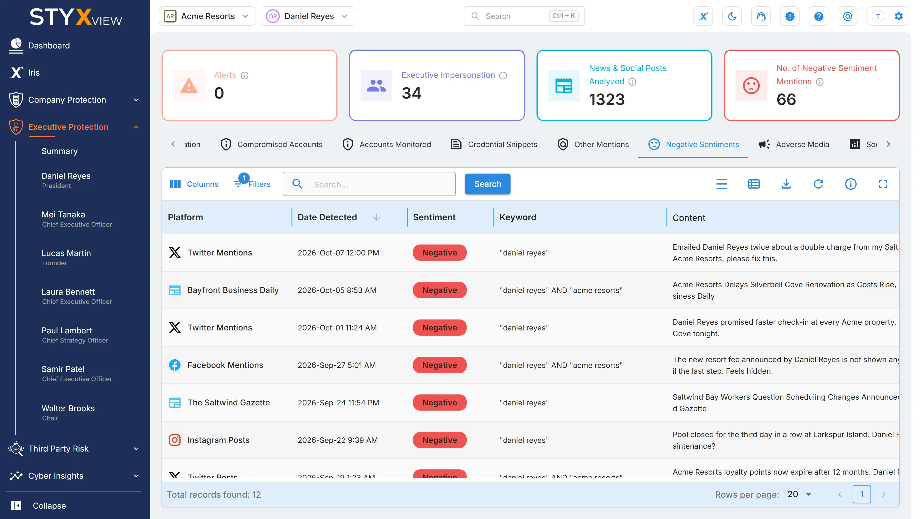Open Summary under Executive Protection
Screen dimensions: 923x519
pos(59,151)
